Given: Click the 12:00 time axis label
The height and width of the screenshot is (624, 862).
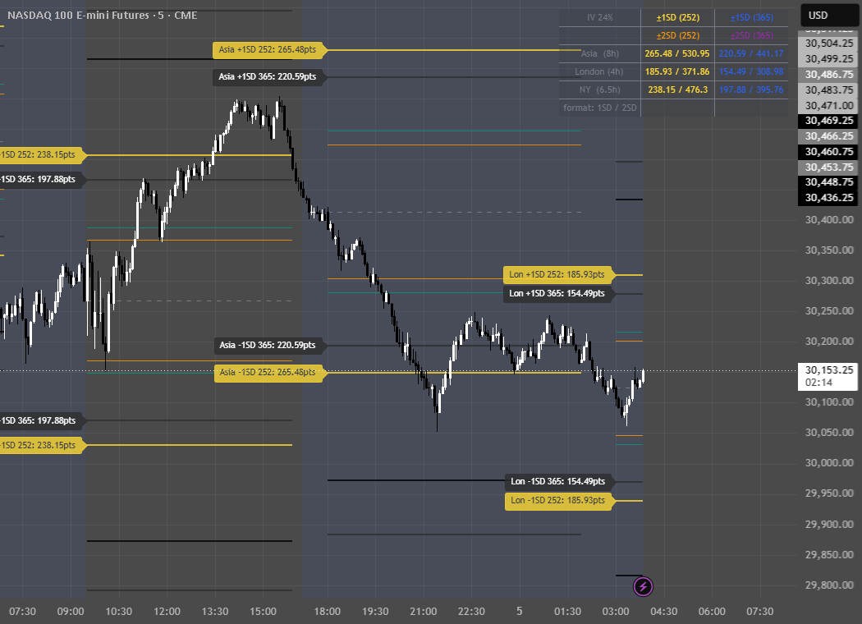Looking at the screenshot, I should 167,612.
